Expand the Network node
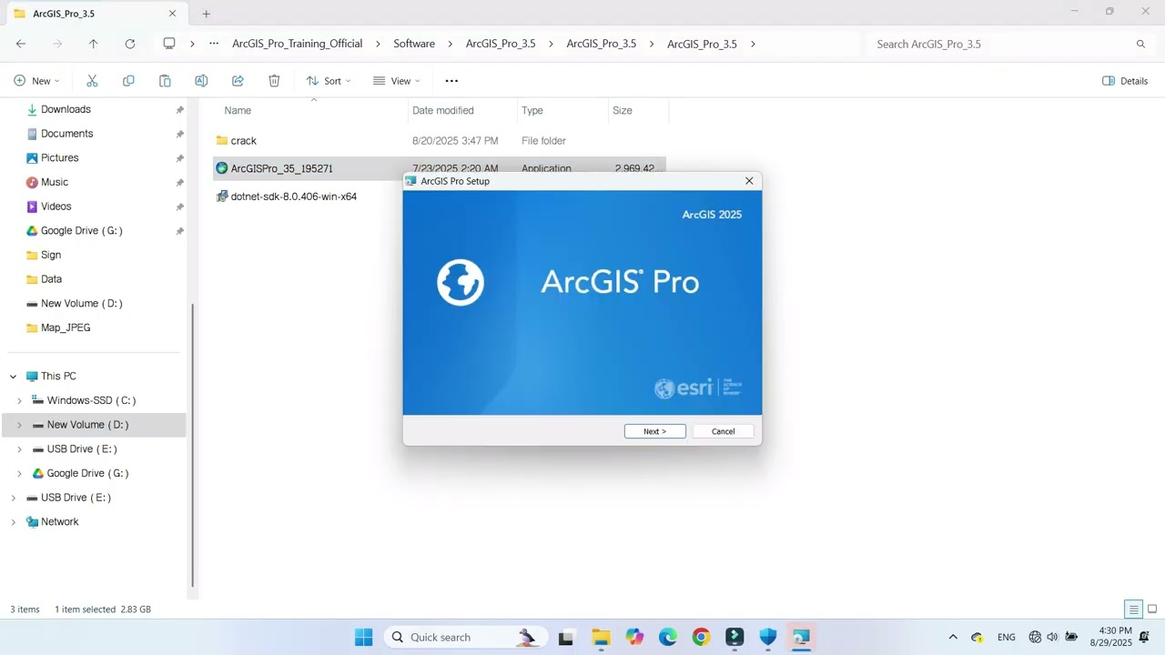 (x=13, y=522)
